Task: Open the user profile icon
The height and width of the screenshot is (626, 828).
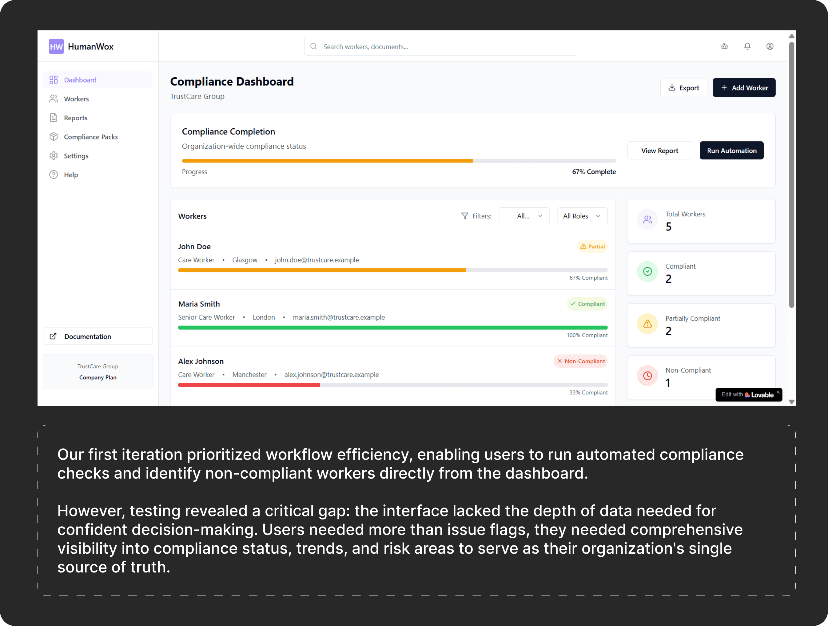Action: pos(770,46)
